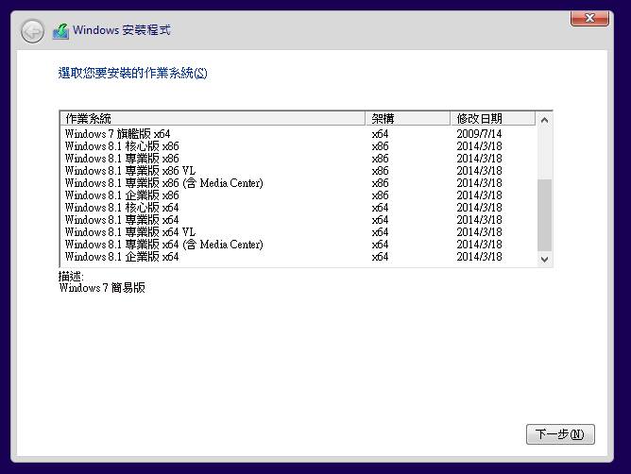Click the Windows Setup icon in title bar
Image resolution: width=631 pixels, height=474 pixels.
pyautogui.click(x=60, y=31)
